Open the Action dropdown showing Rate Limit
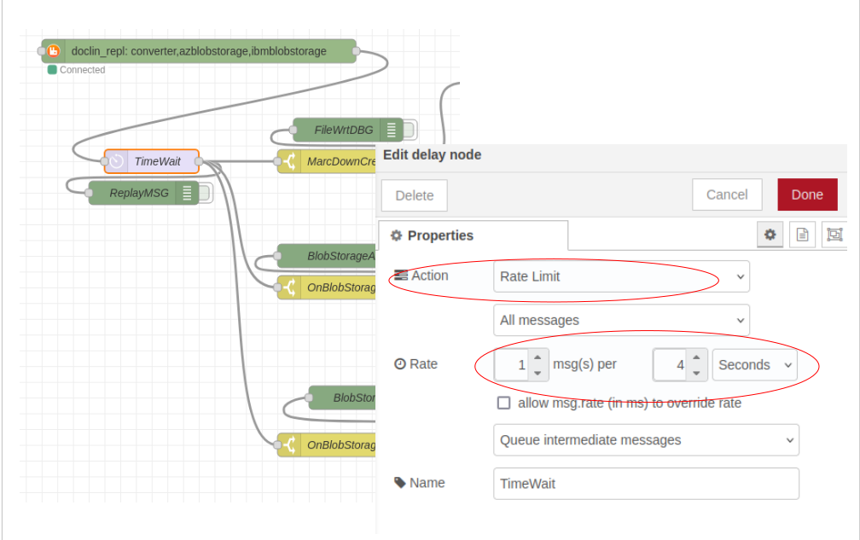The width and height of the screenshot is (860, 540). (621, 276)
